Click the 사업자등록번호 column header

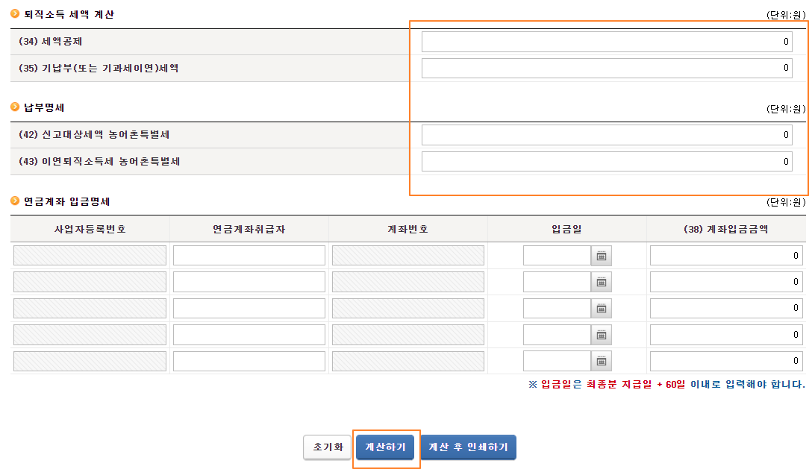click(90, 230)
